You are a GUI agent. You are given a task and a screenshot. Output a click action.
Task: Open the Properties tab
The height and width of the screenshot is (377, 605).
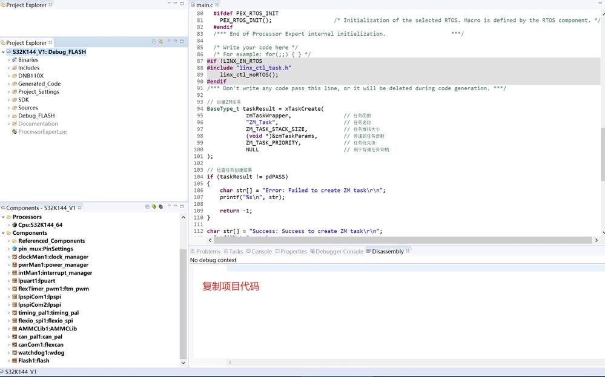(x=291, y=251)
